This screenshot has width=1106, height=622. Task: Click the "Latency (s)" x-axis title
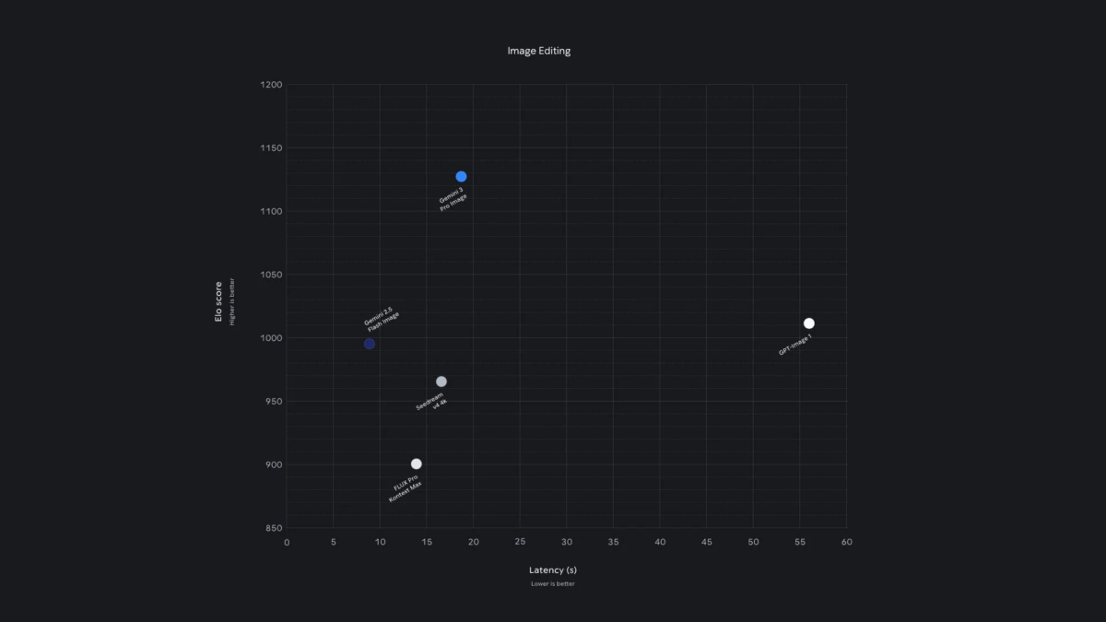coord(553,570)
